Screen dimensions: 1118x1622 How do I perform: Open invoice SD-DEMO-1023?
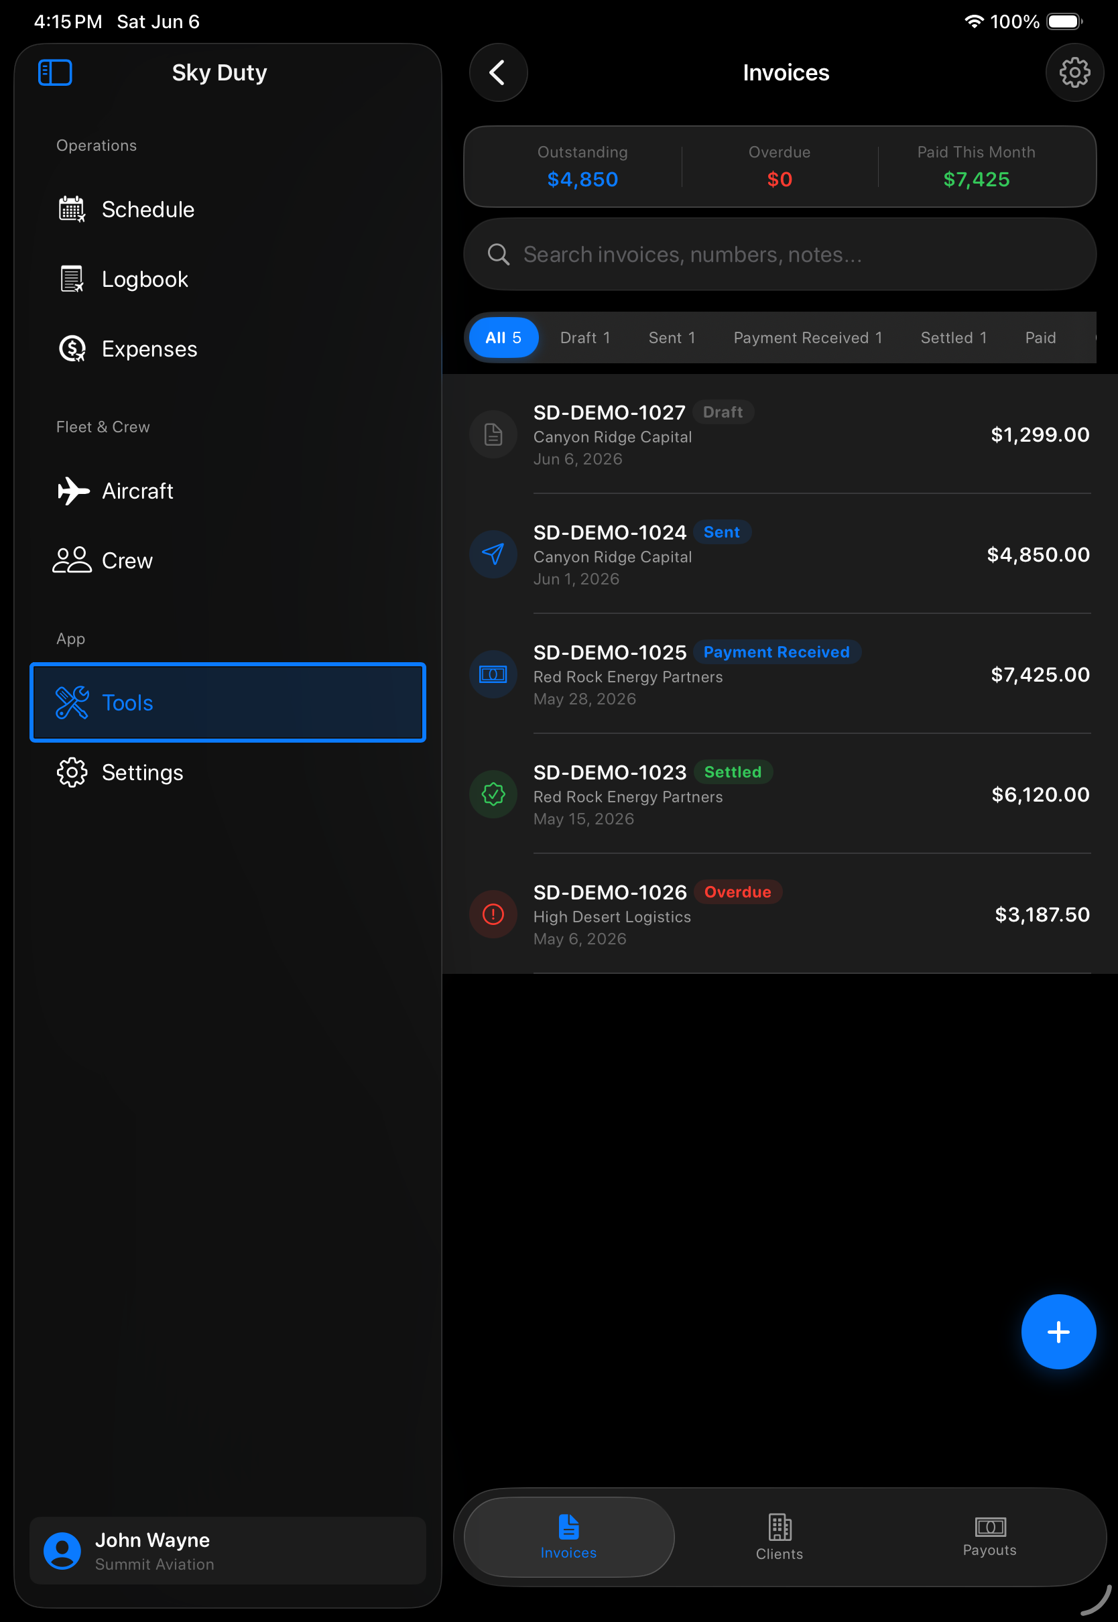pos(780,794)
